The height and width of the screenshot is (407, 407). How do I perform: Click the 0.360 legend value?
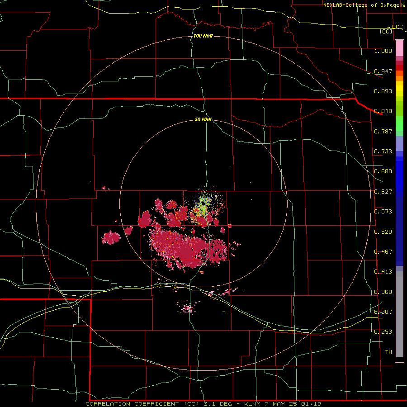pos(383,292)
